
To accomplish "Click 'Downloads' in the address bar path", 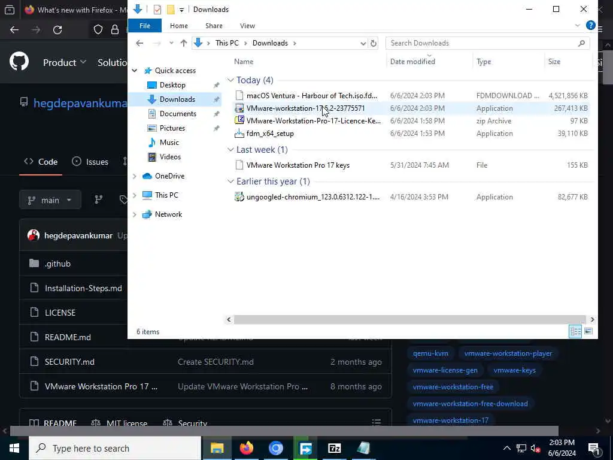I will pyautogui.click(x=270, y=43).
